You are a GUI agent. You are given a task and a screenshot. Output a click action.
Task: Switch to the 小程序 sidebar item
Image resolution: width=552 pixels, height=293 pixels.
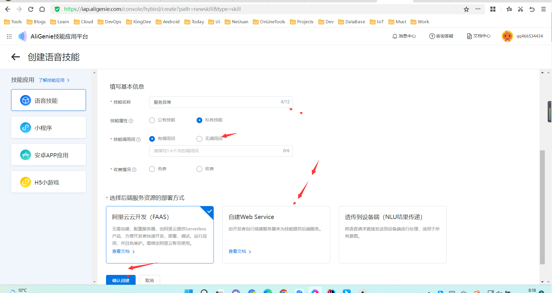pyautogui.click(x=49, y=127)
